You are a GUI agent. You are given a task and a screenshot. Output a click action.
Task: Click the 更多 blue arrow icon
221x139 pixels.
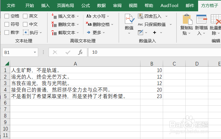(x=89, y=32)
